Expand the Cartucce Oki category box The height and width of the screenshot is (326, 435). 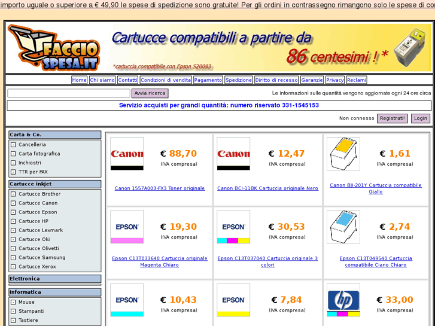(13, 239)
